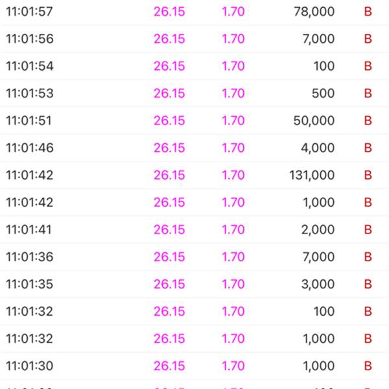The height and width of the screenshot is (389, 389).
Task: Click the B marker in 11:01:46 row
Action: (x=368, y=148)
